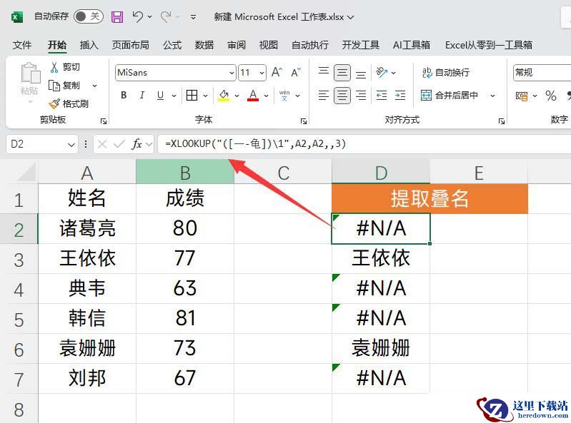The height and width of the screenshot is (423, 571).
Task: Switch to the 页面布局 ribbon tab
Action: pyautogui.click(x=130, y=45)
